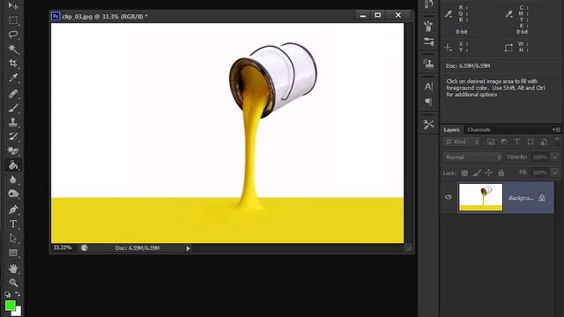
Task: Open the Paragraph panel icon
Action: [x=428, y=102]
